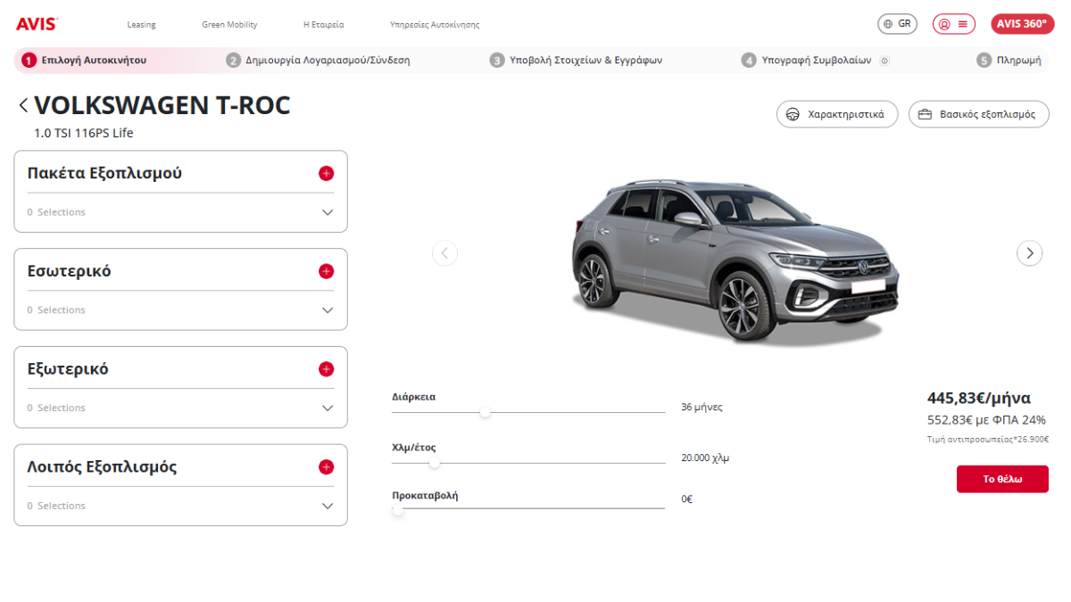The image size is (1071, 602).
Task: Click info icon next to Υπογραφή Συμβολαίων
Action: tap(884, 61)
